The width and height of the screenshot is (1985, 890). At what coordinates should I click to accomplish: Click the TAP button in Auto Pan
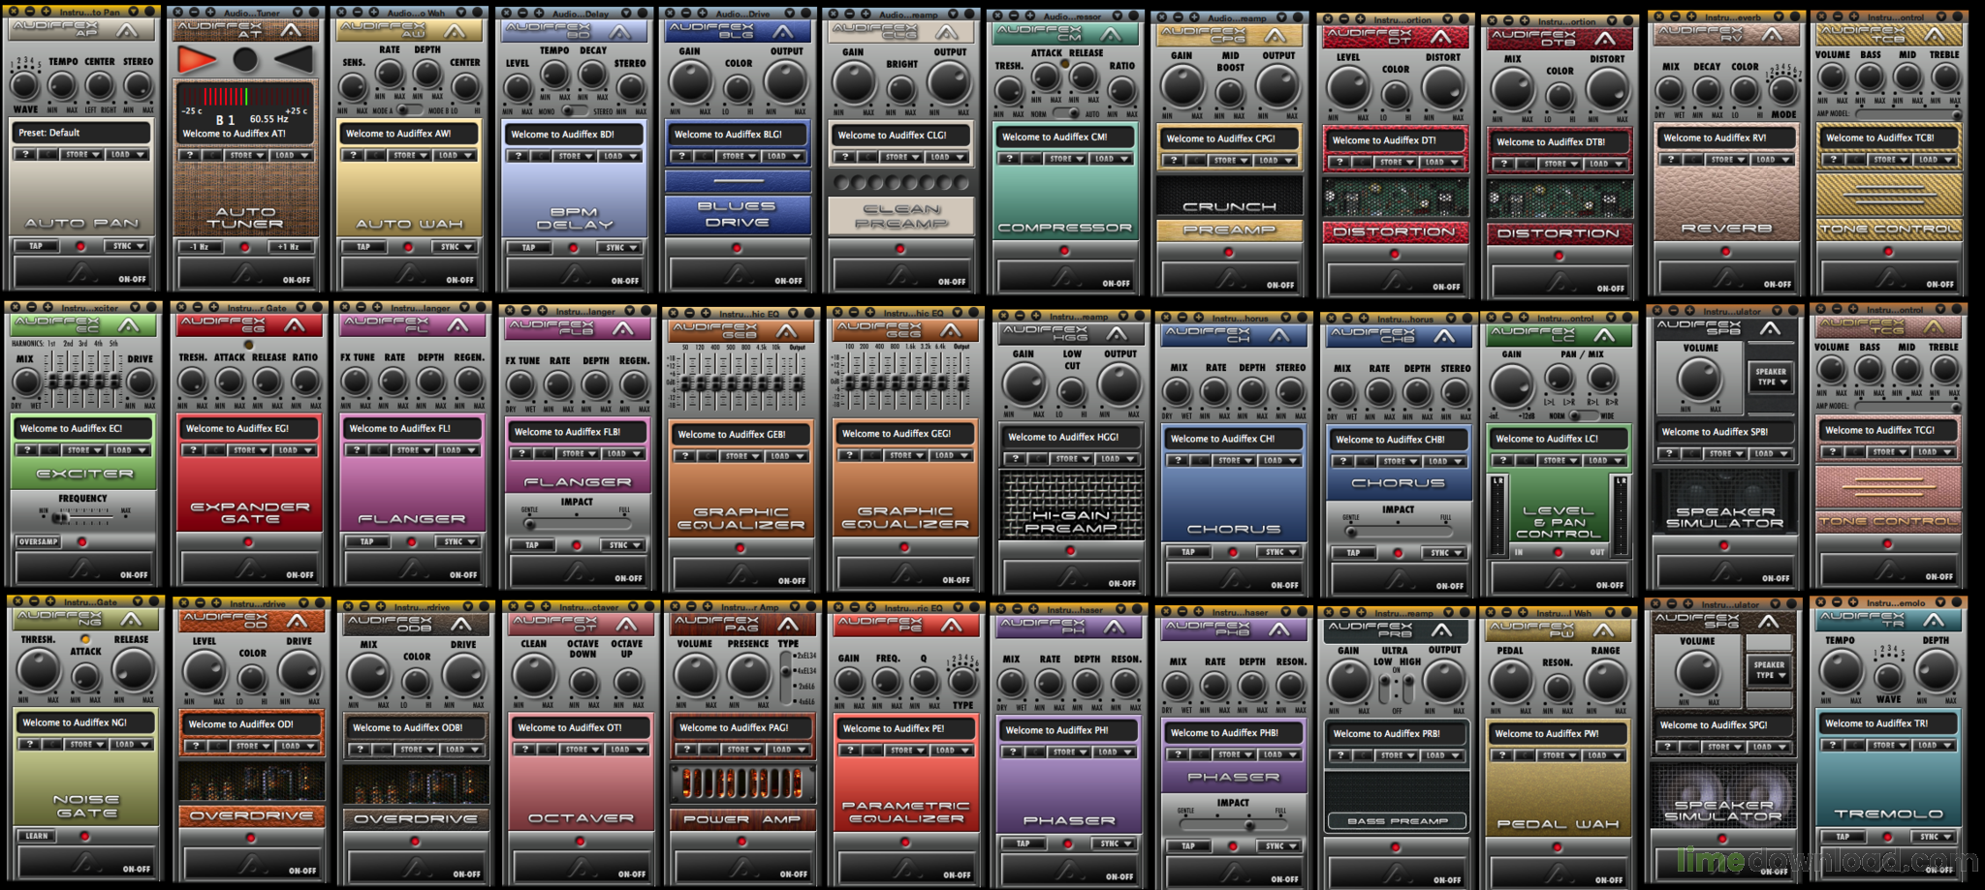point(36,246)
